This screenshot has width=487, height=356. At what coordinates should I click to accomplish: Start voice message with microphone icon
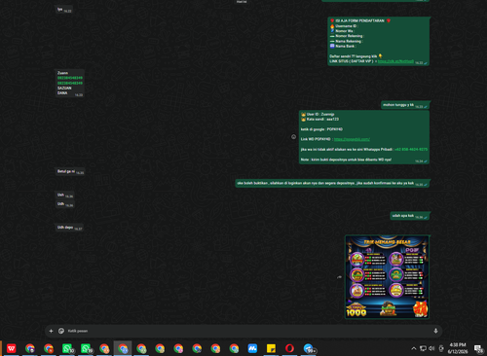point(435,331)
